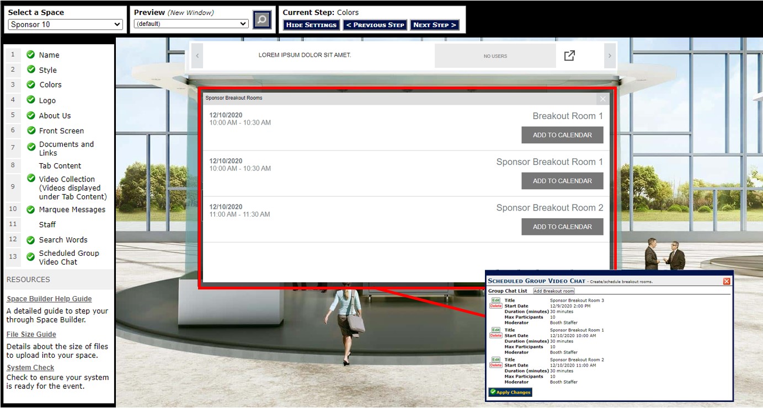Open the Select a Space dropdown

click(x=65, y=24)
